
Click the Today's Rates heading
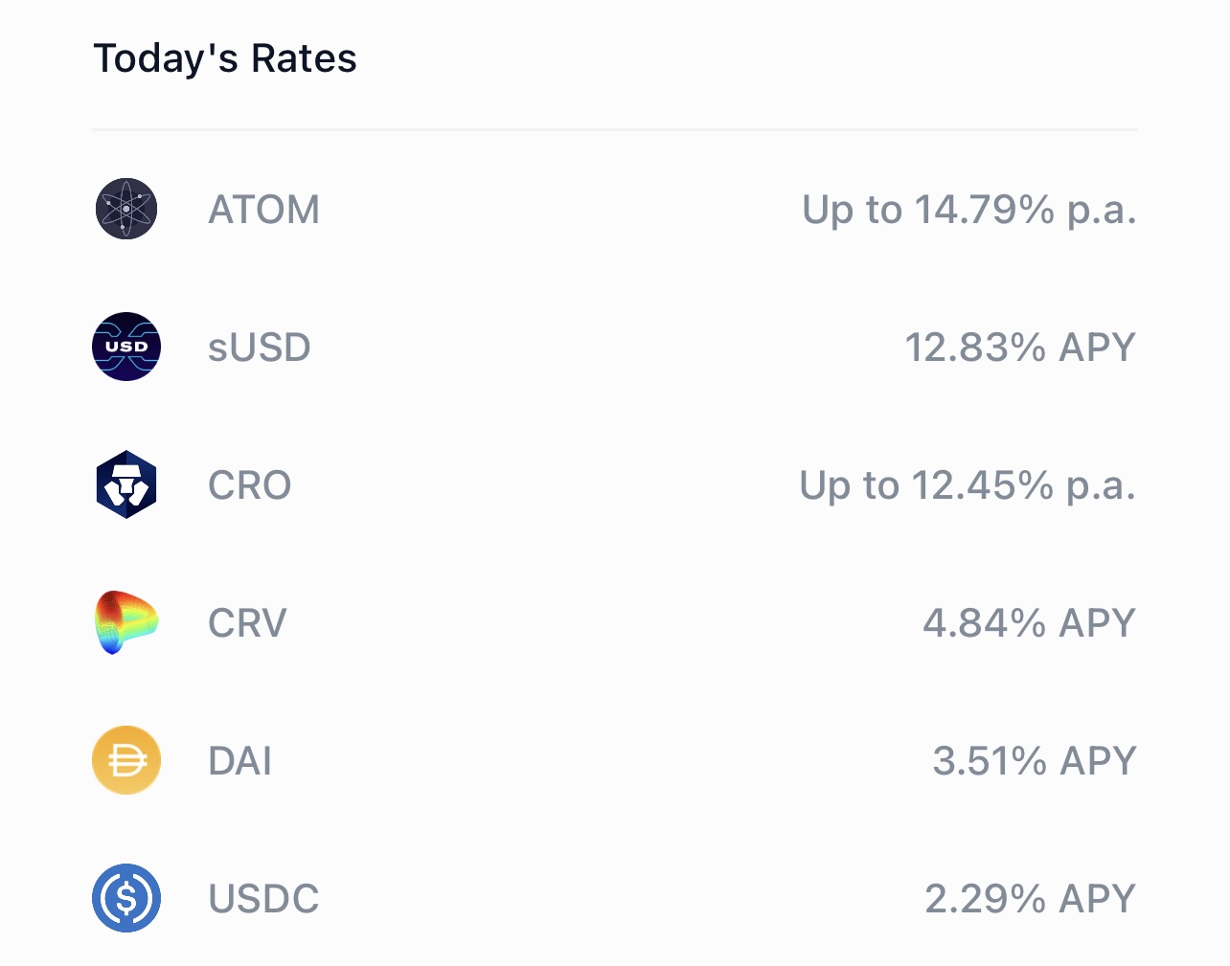pyautogui.click(x=225, y=58)
